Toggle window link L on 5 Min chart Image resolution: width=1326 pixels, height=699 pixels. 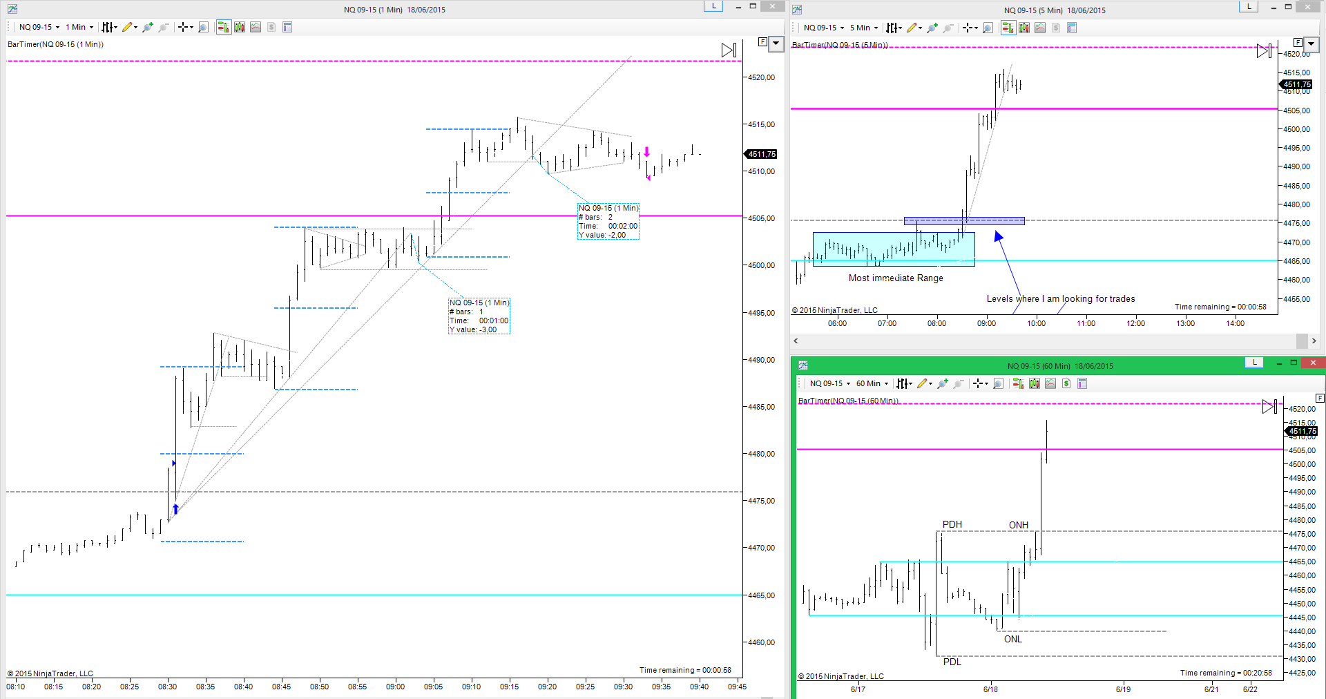[x=1249, y=7]
